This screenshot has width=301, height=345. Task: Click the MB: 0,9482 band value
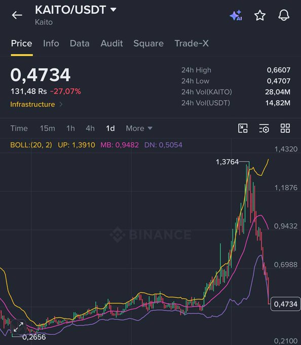120,145
